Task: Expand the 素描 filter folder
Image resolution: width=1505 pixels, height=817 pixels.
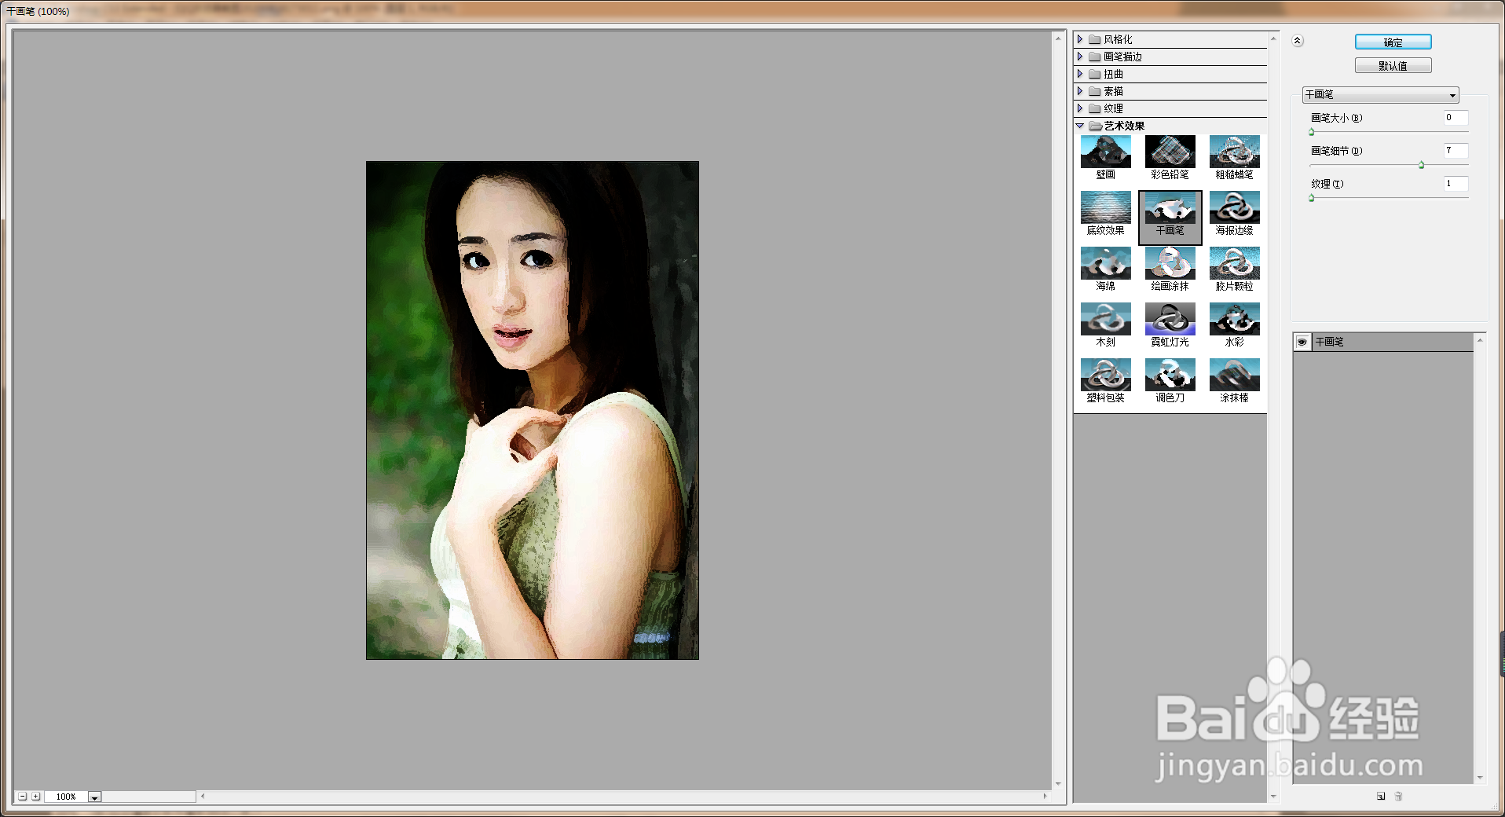Action: point(1080,91)
